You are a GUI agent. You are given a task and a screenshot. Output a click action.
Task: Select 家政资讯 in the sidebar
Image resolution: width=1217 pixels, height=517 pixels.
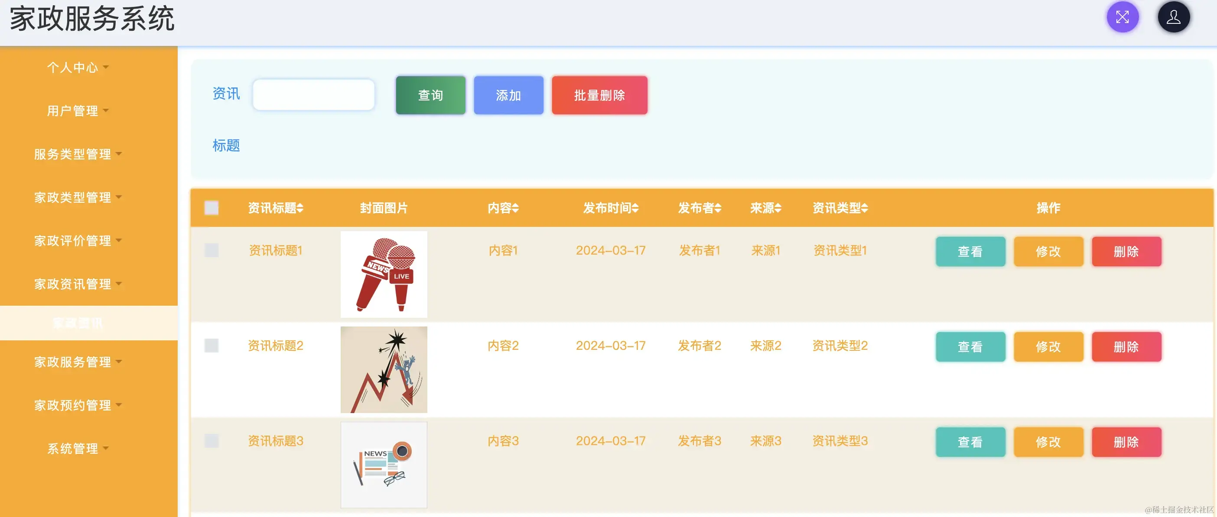click(78, 323)
